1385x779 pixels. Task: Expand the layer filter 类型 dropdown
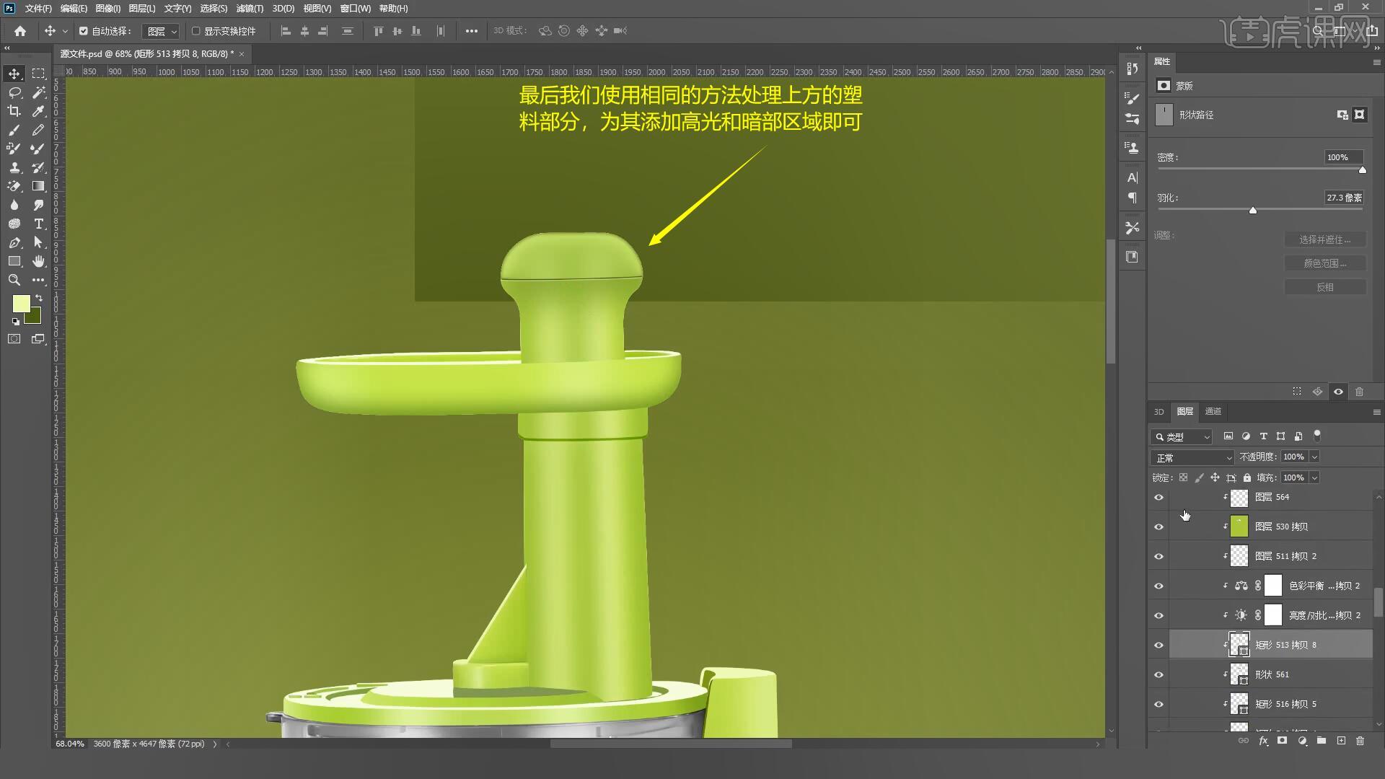point(1182,436)
